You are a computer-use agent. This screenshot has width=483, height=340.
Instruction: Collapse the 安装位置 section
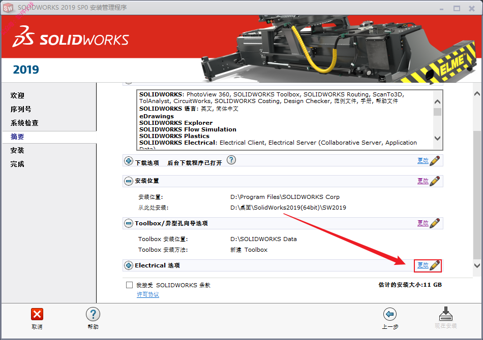(x=129, y=181)
